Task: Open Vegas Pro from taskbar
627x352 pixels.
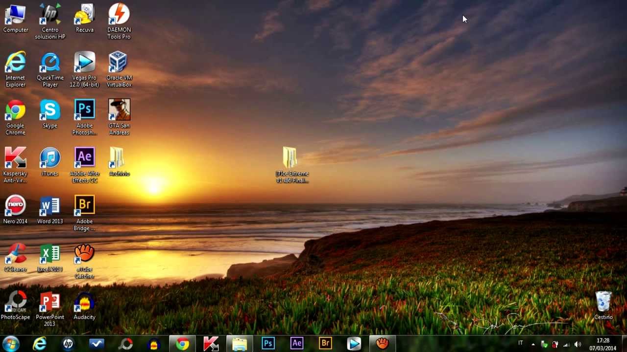Action: tap(354, 344)
